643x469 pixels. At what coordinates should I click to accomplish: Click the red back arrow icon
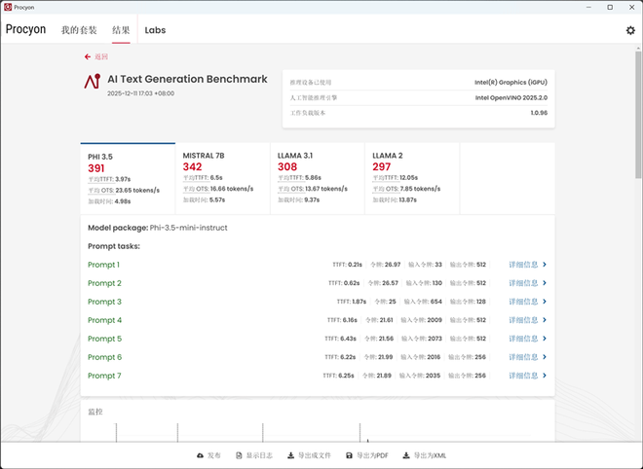pos(88,57)
